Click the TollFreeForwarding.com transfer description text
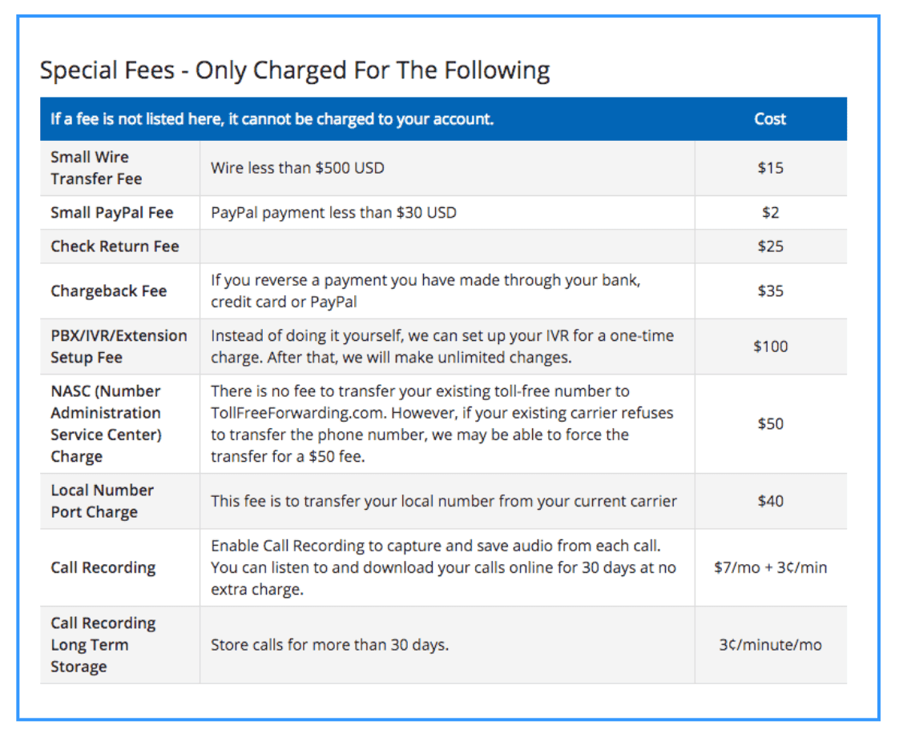Screen dimensions: 899x737 tap(441, 424)
